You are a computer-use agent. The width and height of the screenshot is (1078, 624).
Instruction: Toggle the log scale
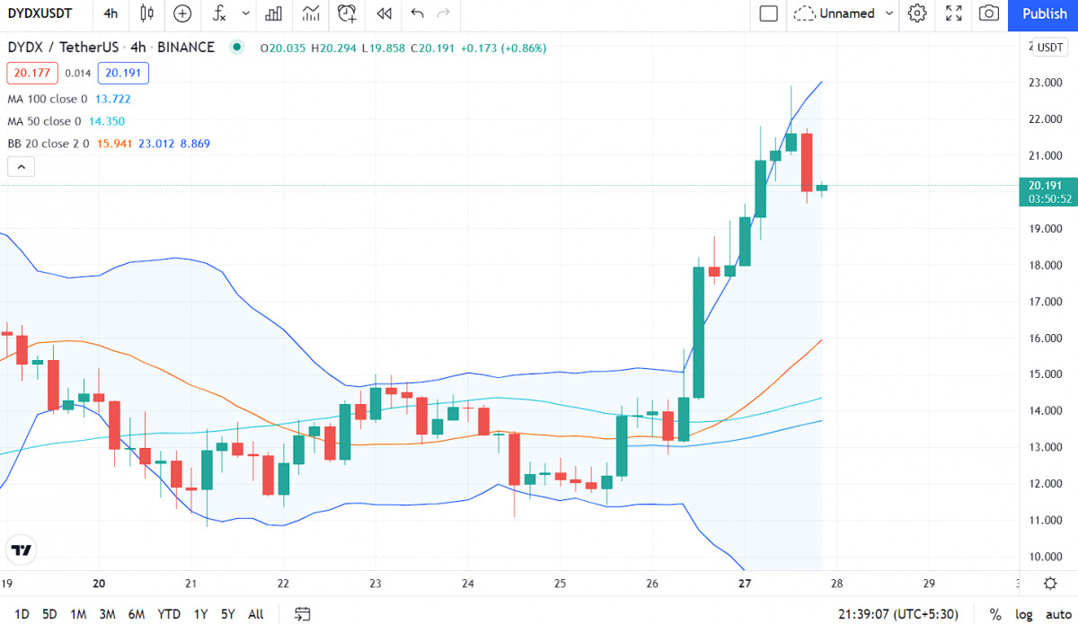point(1024,614)
